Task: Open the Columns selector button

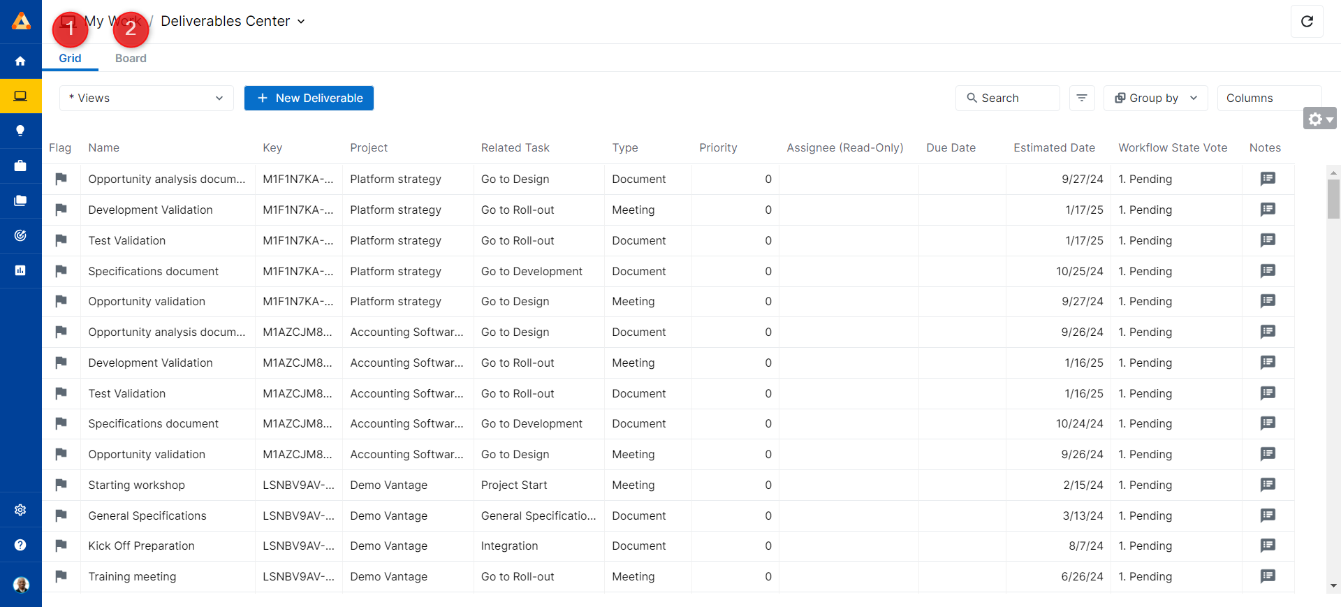Action: pyautogui.click(x=1268, y=98)
